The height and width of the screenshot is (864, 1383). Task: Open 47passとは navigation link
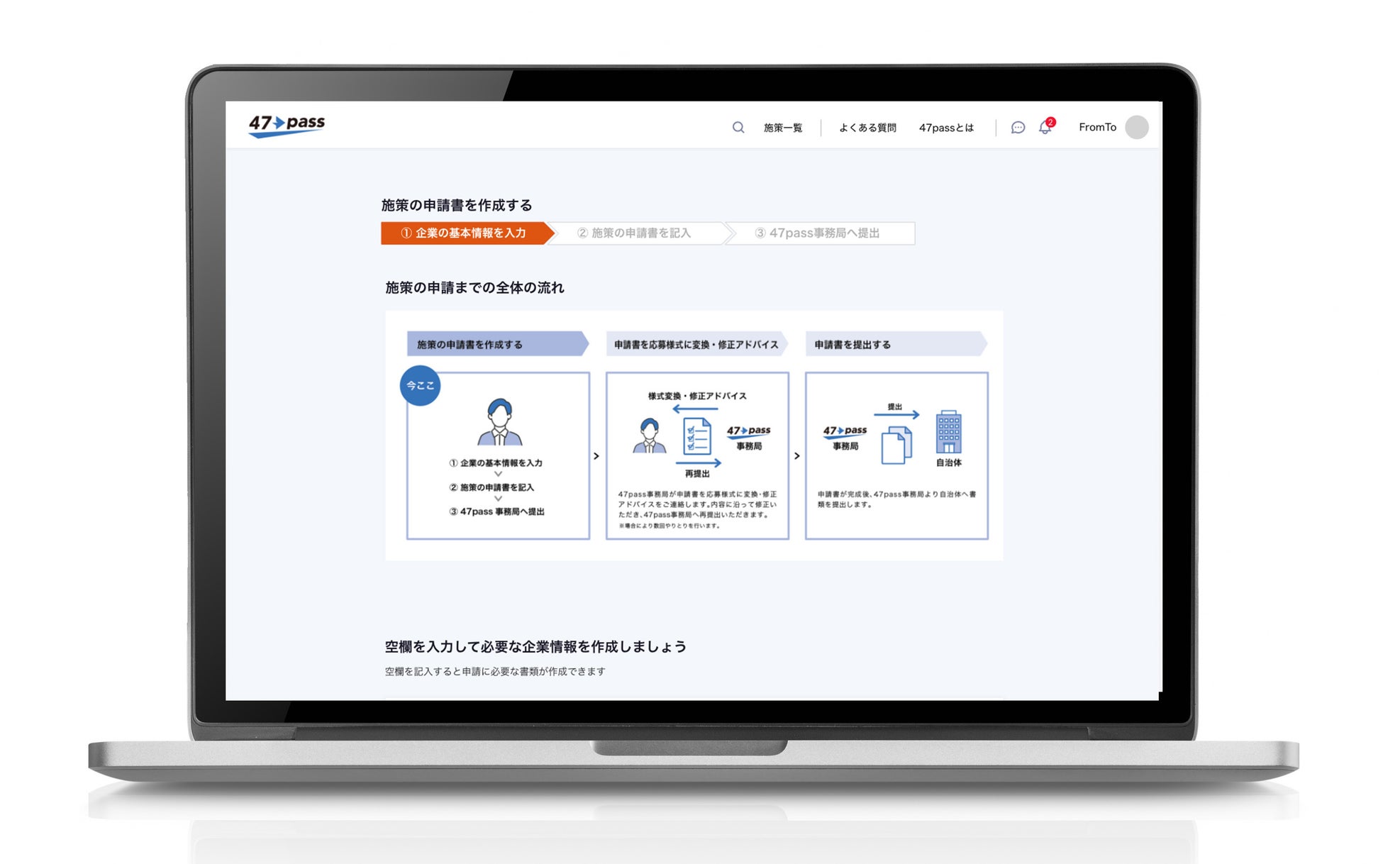(946, 128)
